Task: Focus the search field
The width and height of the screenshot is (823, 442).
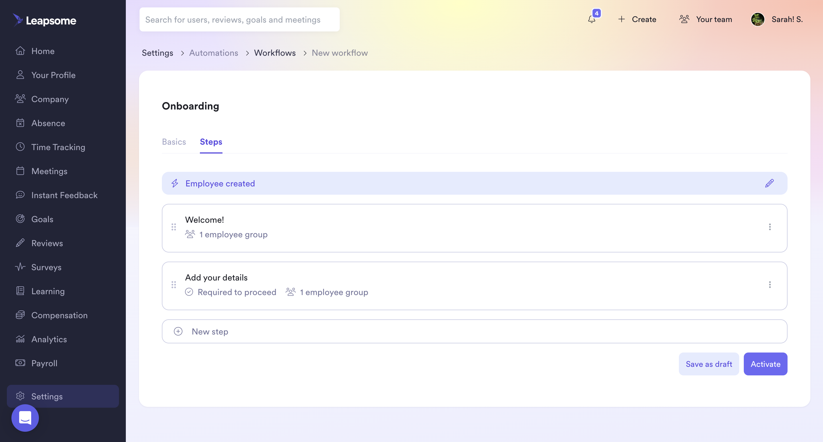Action: click(x=239, y=19)
